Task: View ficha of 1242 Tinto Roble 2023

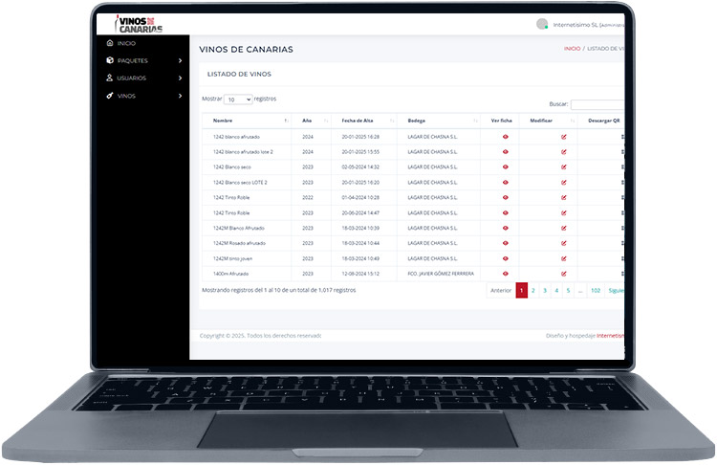Action: [x=506, y=212]
